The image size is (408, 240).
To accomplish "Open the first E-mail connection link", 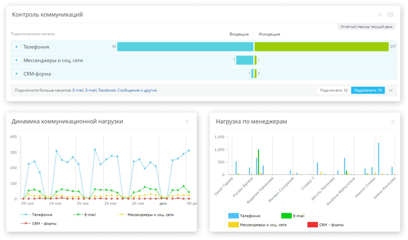I will pyautogui.click(x=78, y=90).
